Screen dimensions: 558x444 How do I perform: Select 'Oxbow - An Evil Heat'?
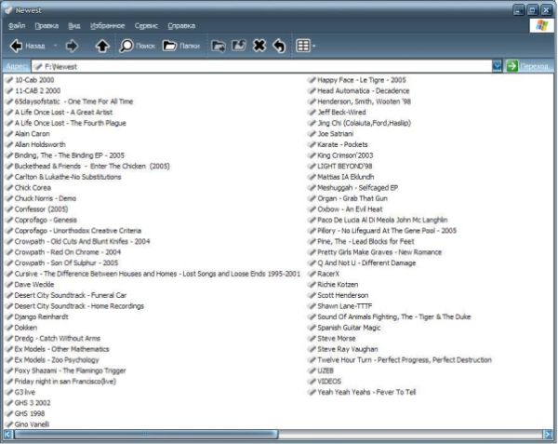pos(351,209)
